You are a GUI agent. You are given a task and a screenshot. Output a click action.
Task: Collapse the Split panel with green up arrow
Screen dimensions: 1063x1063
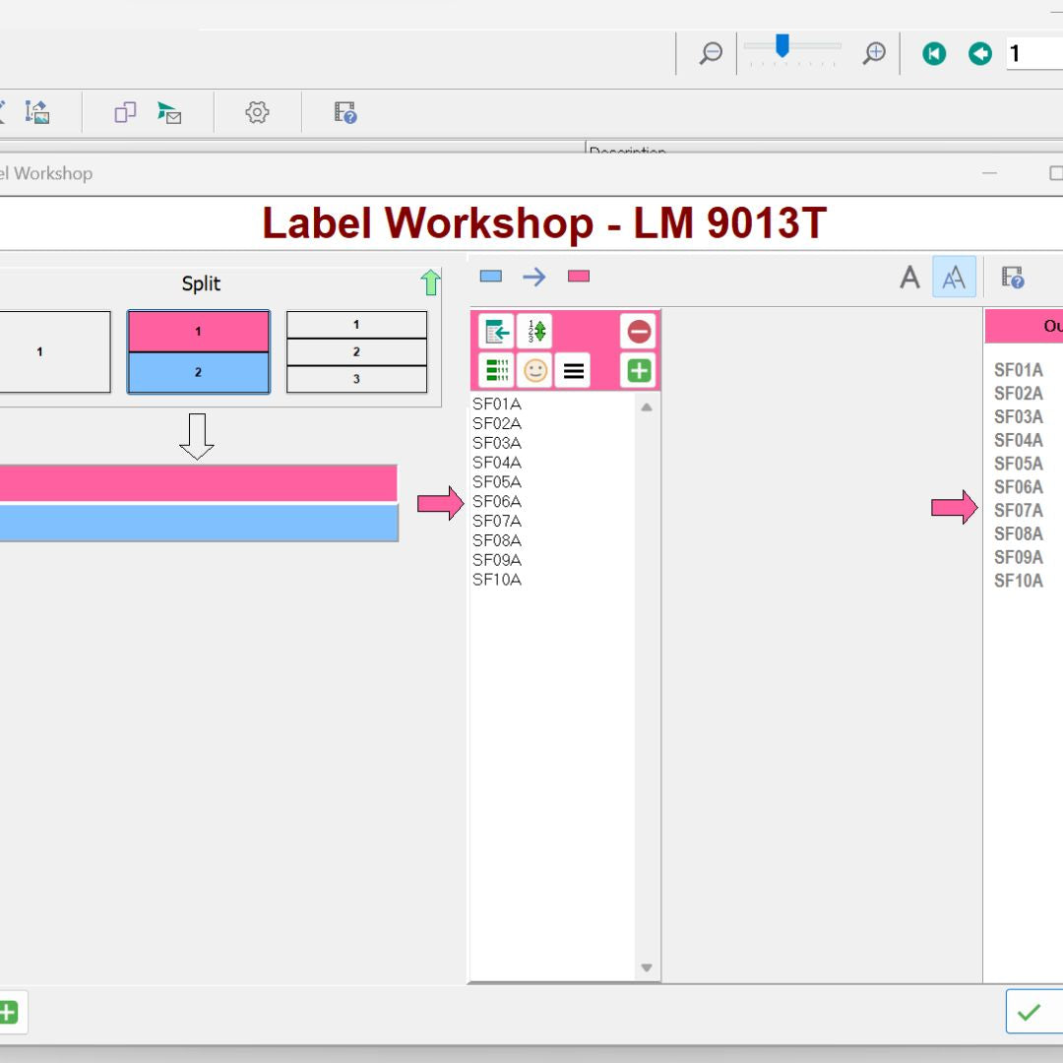click(x=430, y=283)
